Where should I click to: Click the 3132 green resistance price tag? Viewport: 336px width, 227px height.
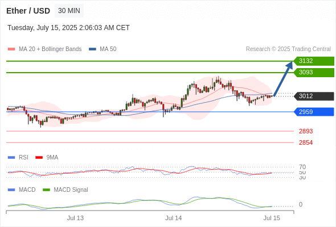(314, 61)
